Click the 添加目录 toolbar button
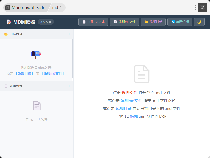210x158 pixels. (x=153, y=22)
